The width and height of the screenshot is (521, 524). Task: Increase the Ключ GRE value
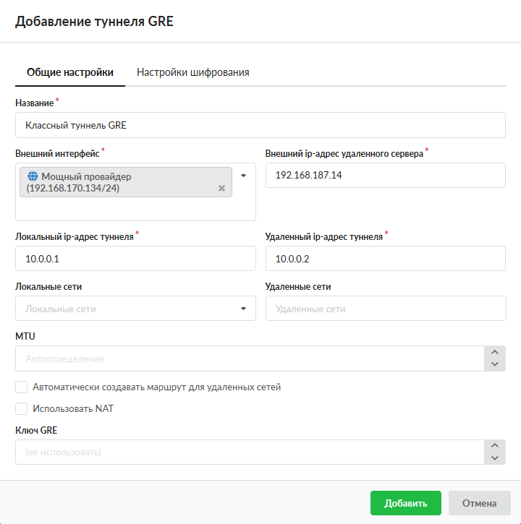(495, 447)
